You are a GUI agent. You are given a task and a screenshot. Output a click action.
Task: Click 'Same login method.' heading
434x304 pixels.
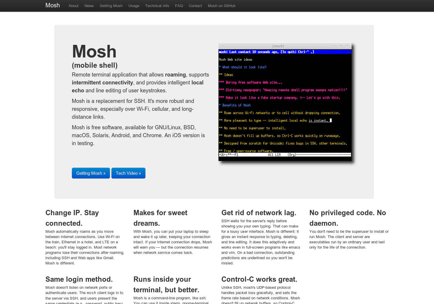click(79, 279)
